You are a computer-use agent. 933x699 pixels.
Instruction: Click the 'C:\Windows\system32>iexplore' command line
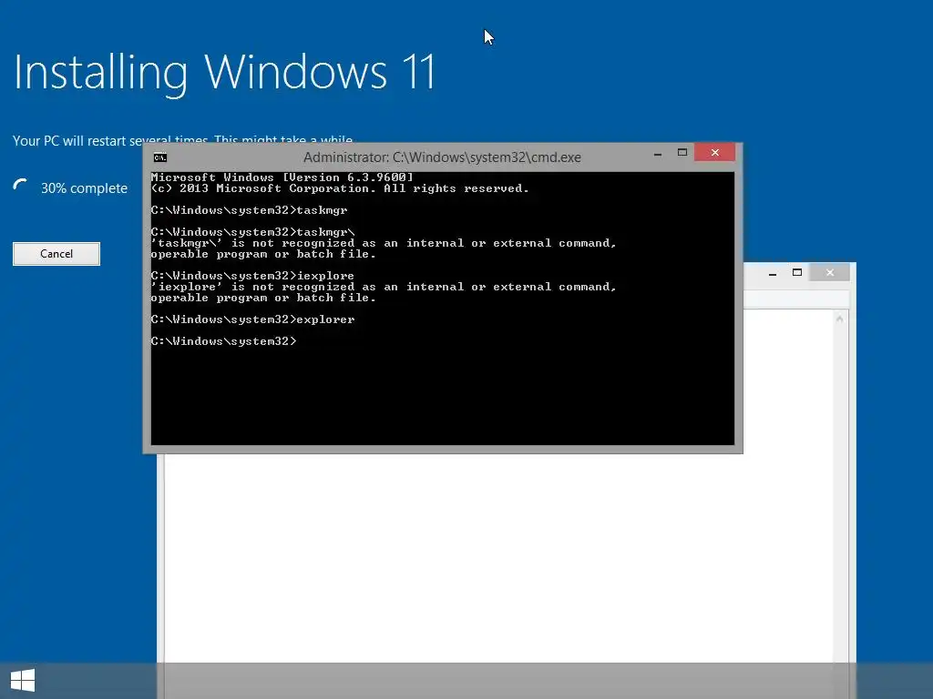click(252, 276)
